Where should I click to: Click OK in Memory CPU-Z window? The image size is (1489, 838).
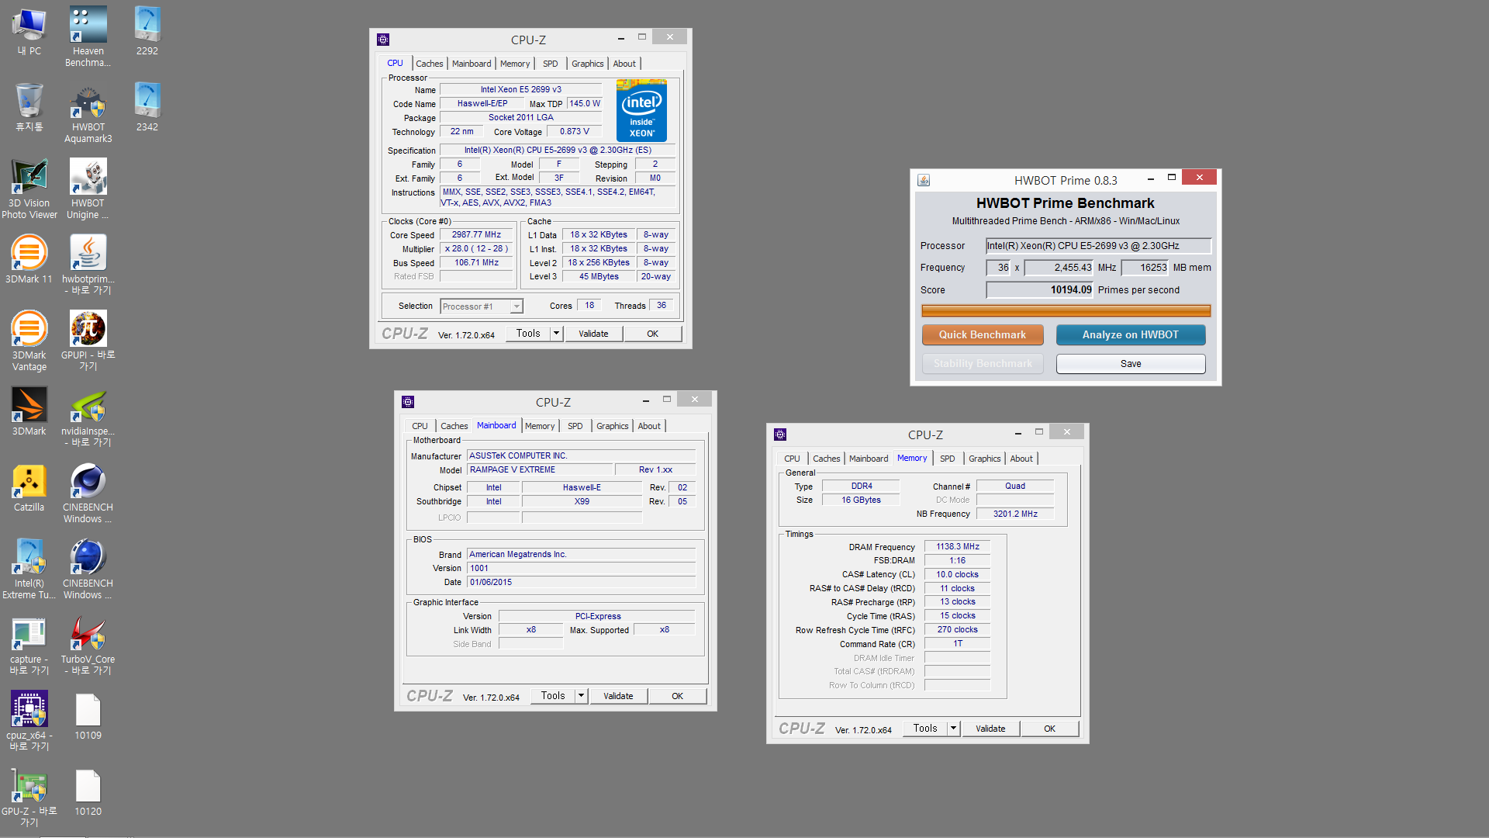click(1049, 729)
